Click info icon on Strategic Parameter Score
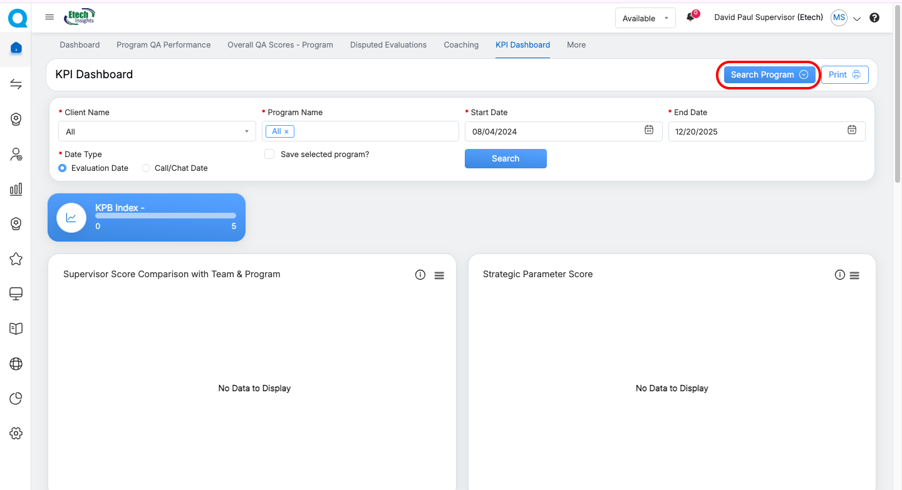 (840, 275)
